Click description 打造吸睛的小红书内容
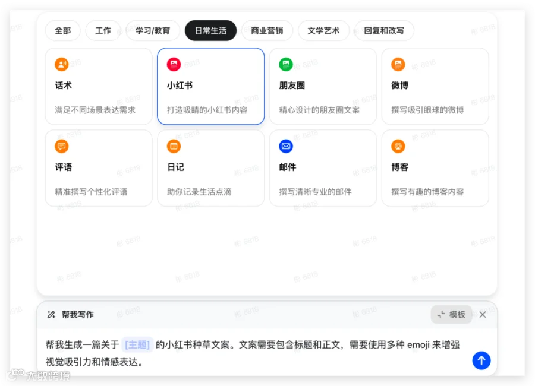Screen dimensions: 535x386 tap(207, 110)
